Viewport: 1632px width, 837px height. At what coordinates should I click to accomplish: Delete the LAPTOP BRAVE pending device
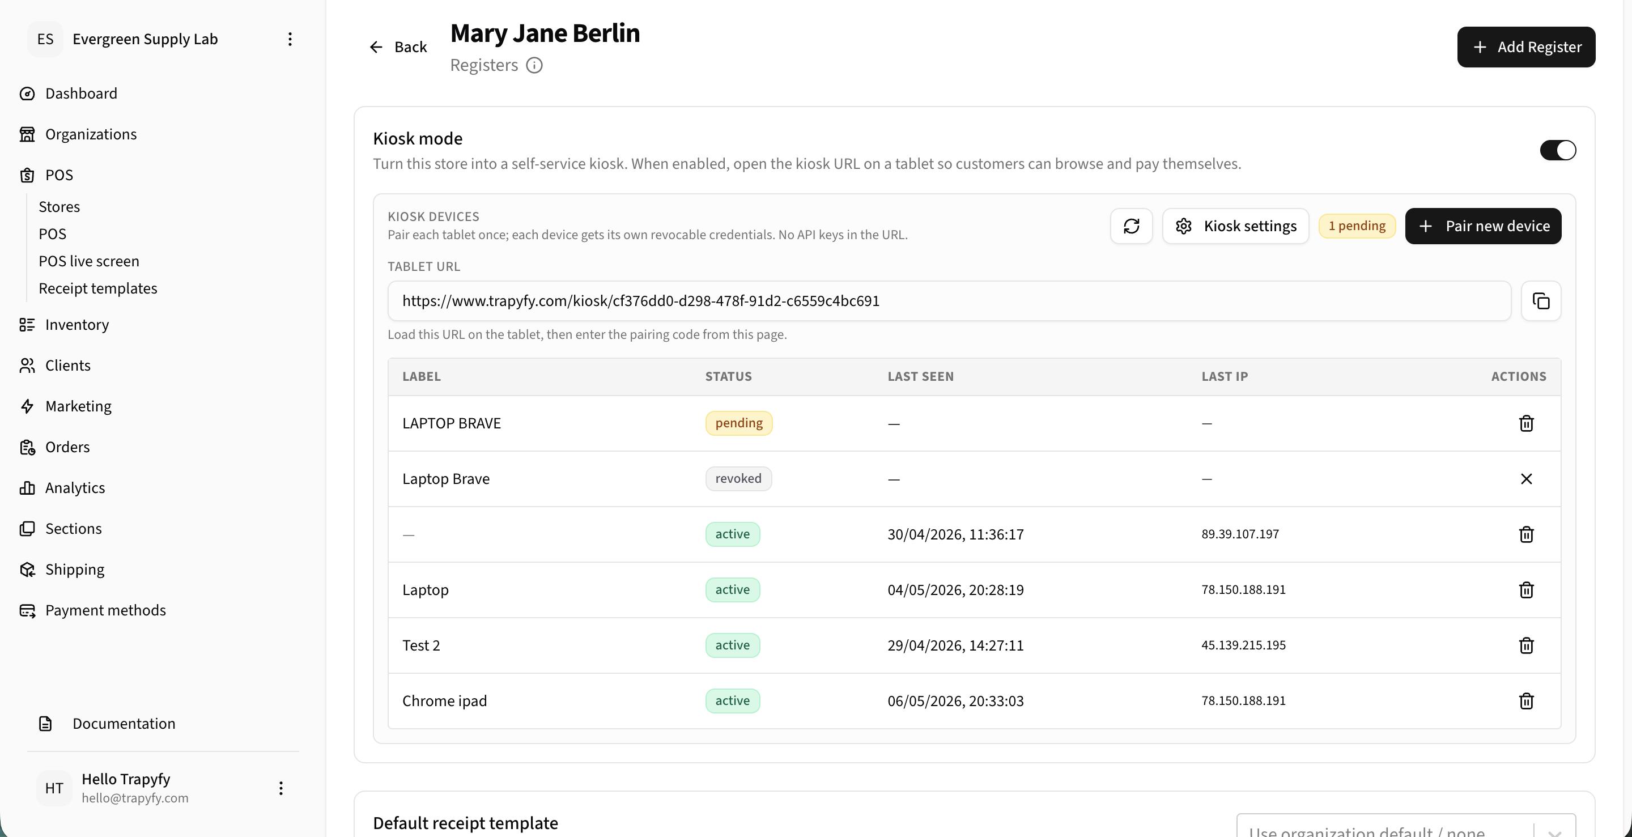(1526, 423)
